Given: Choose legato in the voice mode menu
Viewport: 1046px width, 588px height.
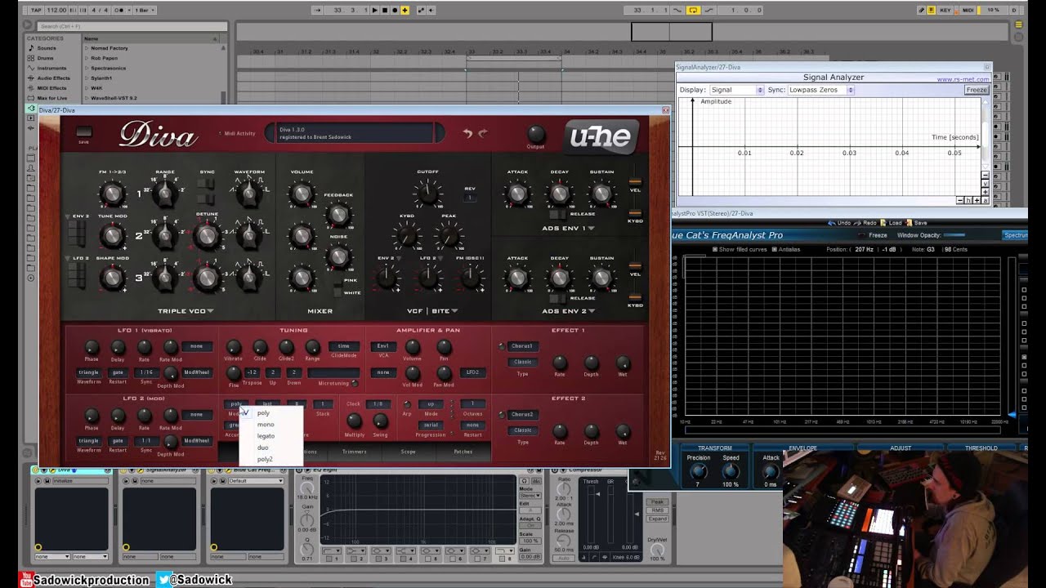Looking at the screenshot, I should 266,436.
